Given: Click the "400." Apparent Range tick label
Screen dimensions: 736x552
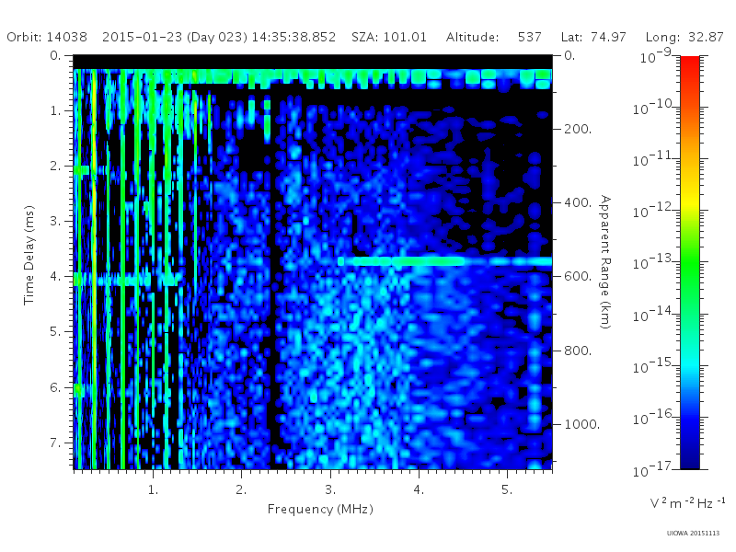Looking at the screenshot, I should pos(578,202).
